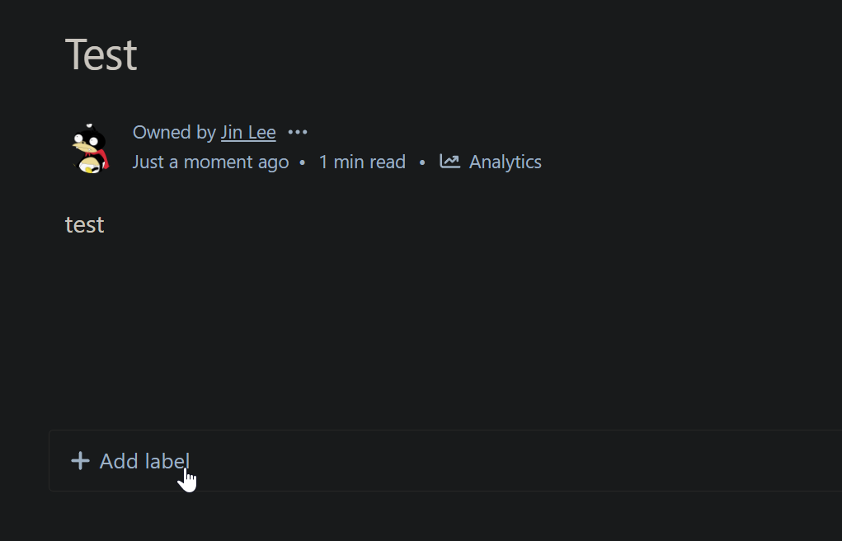
Task: Open the three-dot byline options menu
Action: [298, 132]
